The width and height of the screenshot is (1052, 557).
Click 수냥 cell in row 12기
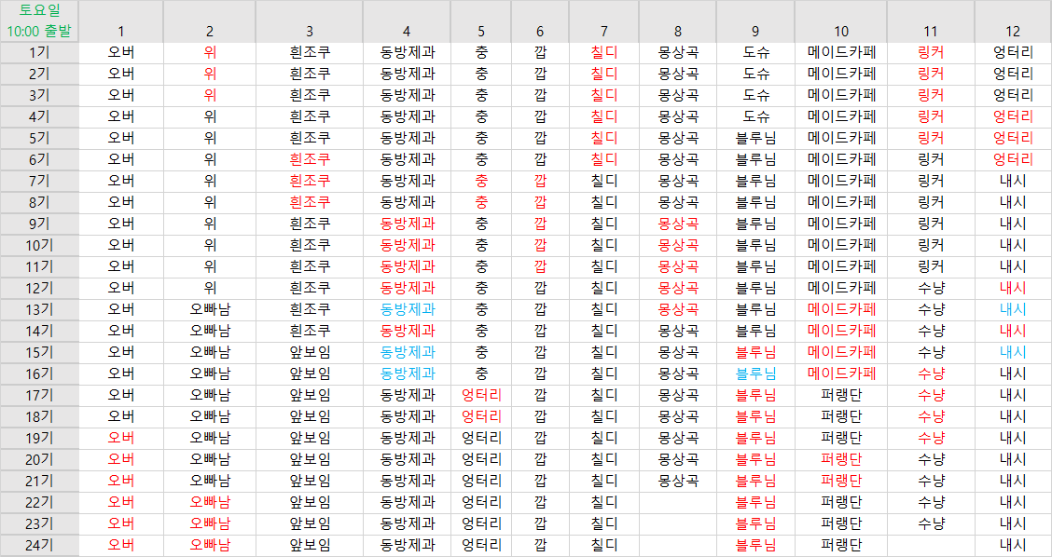click(931, 288)
